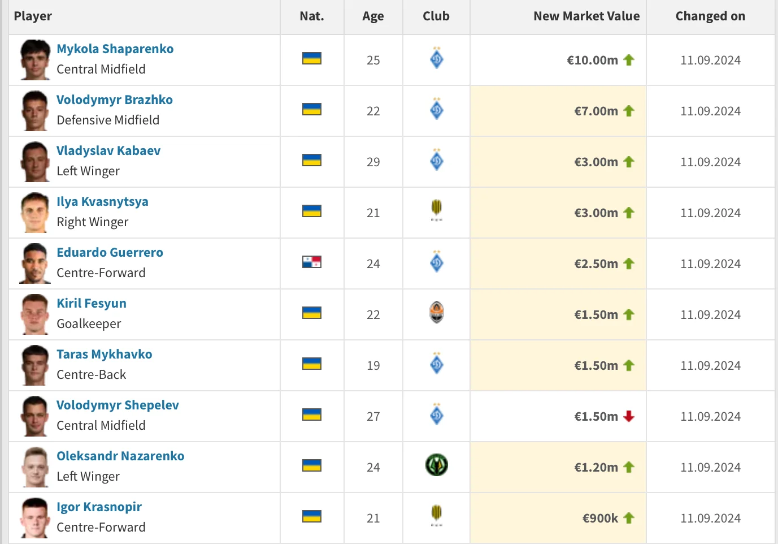Screen dimensions: 778x544
Task: Click green up arrow beside €10.00m value
Action: (629, 60)
